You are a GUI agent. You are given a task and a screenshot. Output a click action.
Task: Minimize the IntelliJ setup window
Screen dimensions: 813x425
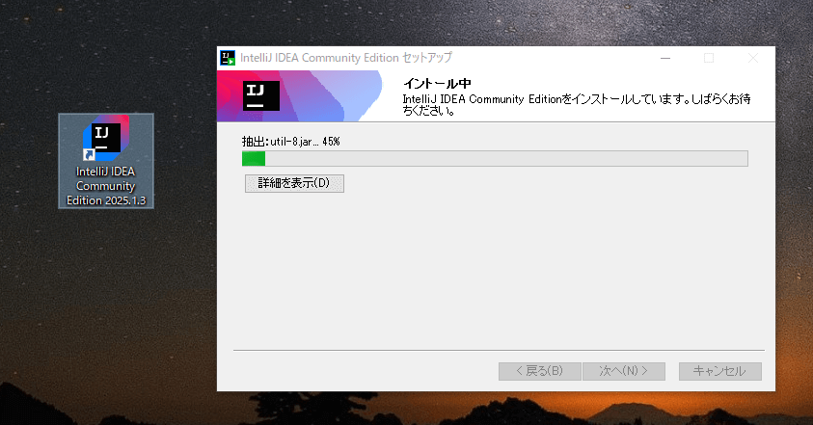pyautogui.click(x=665, y=58)
